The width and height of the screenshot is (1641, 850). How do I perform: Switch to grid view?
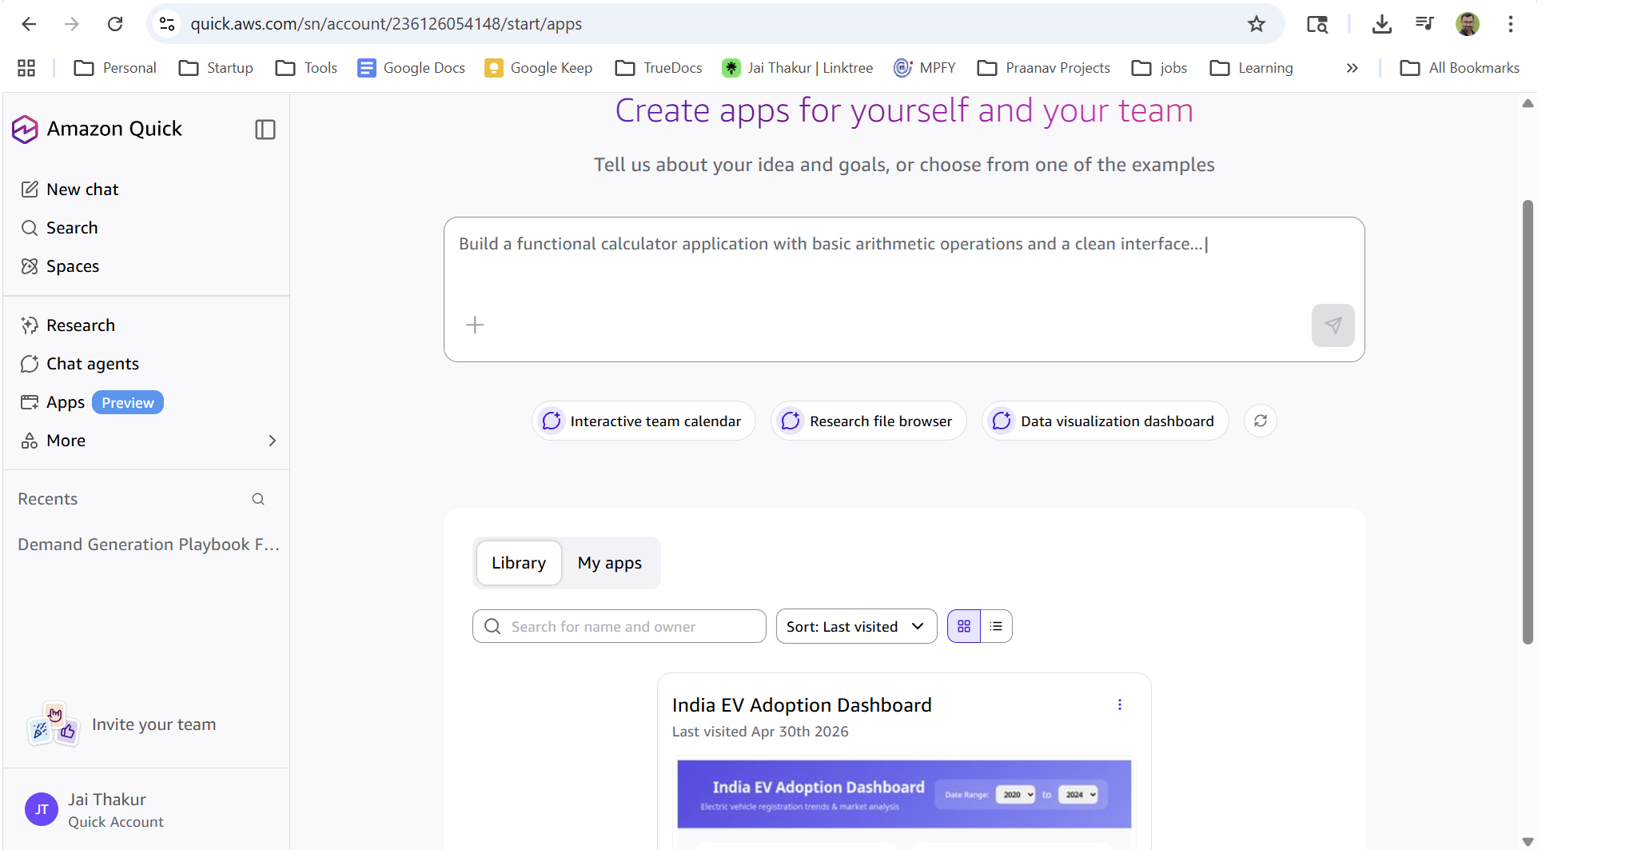[x=964, y=626]
